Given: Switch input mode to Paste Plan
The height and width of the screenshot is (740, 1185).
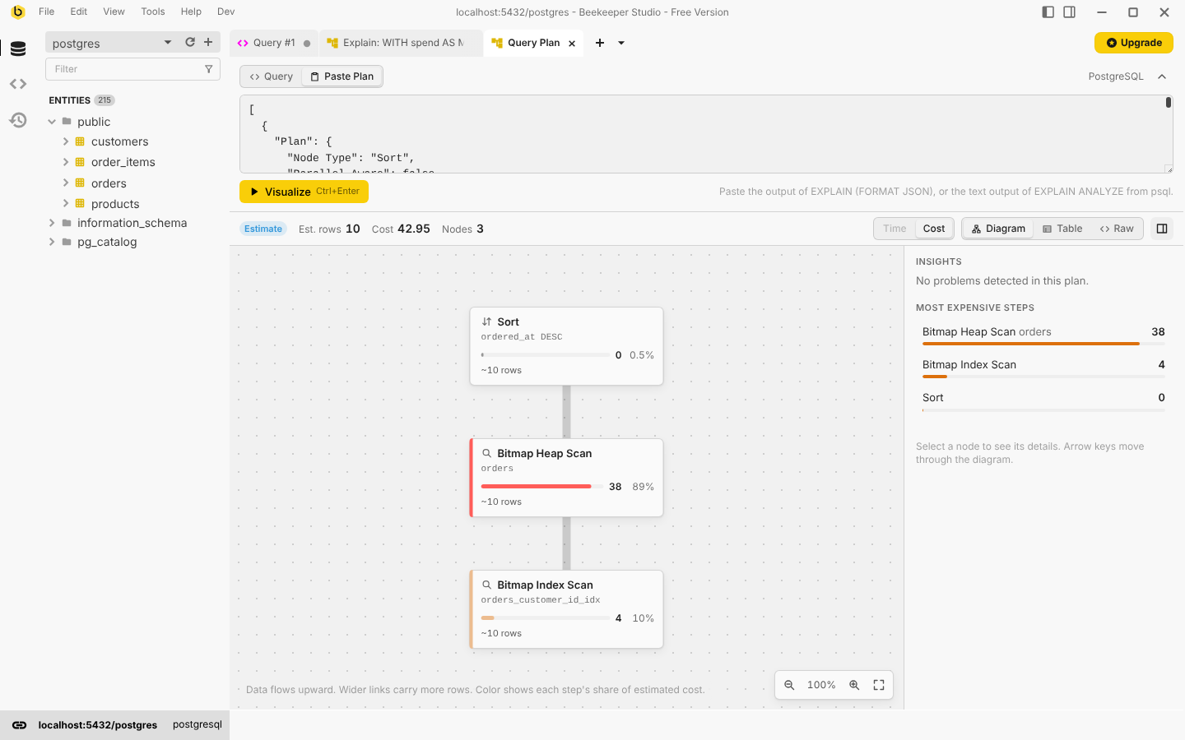Looking at the screenshot, I should (x=342, y=76).
